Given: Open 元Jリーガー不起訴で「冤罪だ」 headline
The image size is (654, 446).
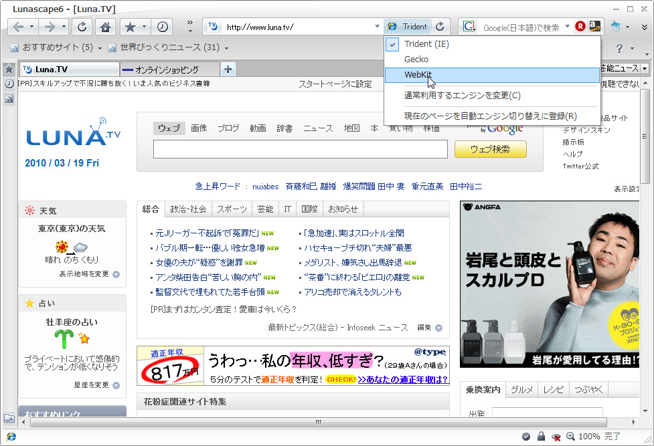Looking at the screenshot, I should 207,233.
